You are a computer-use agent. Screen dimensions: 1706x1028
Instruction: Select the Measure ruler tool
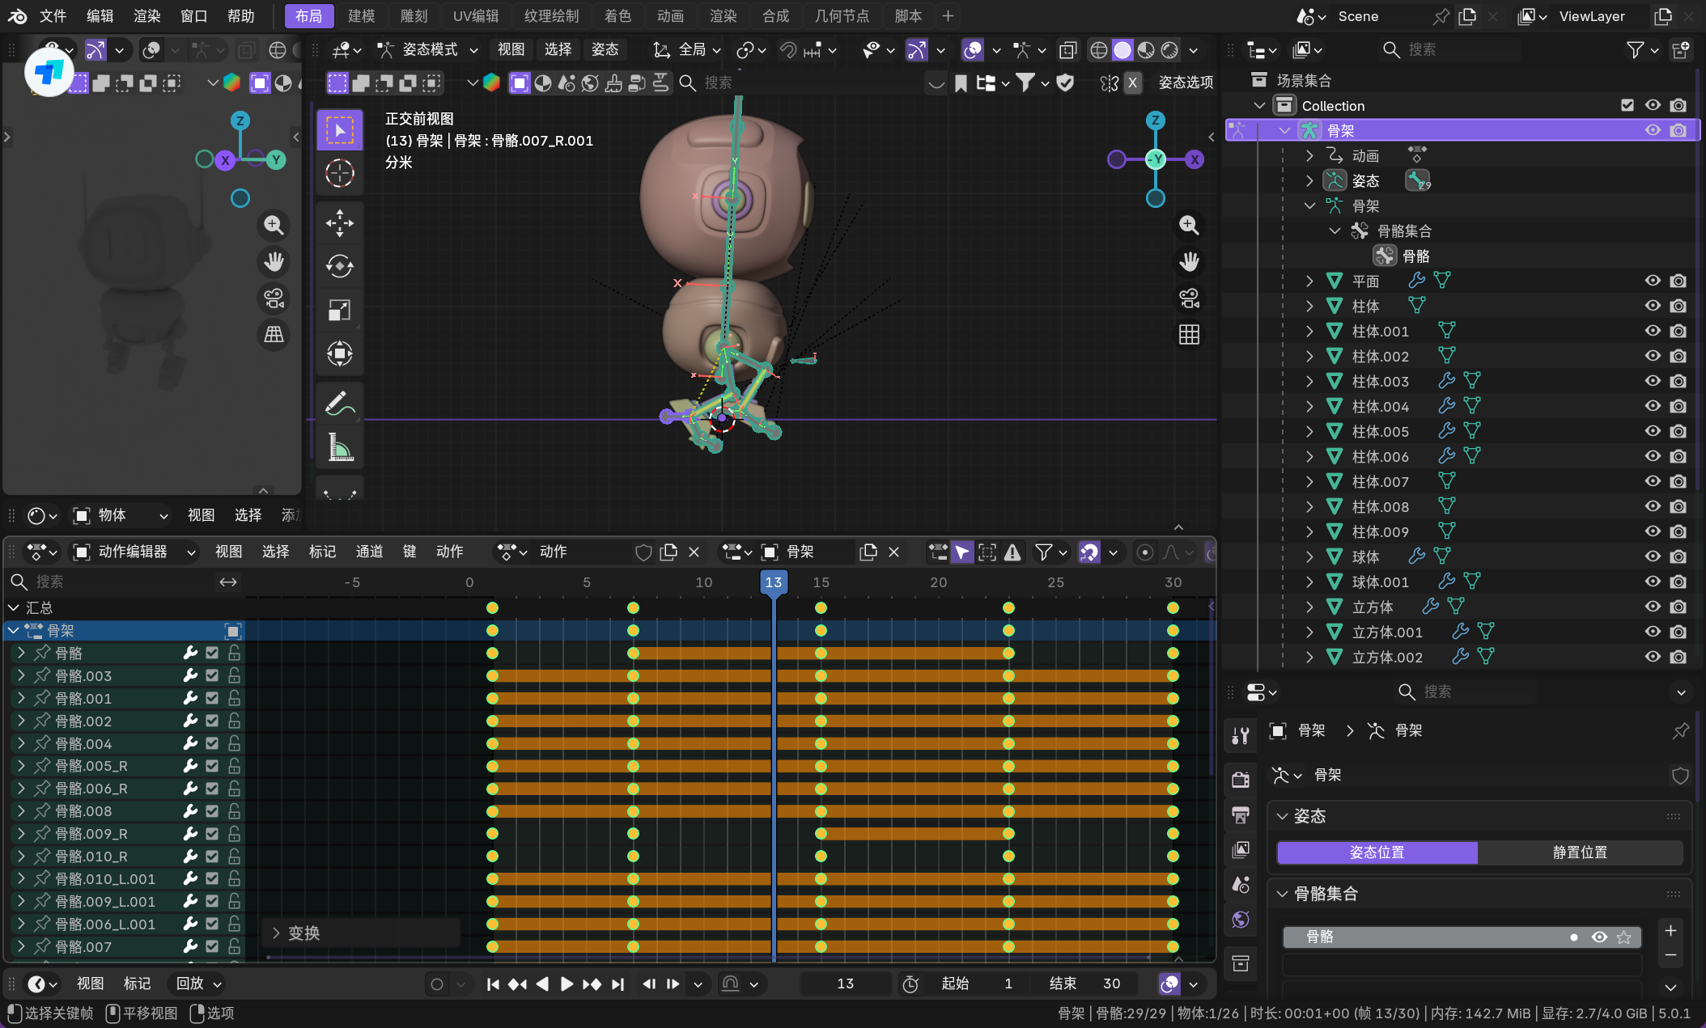(x=340, y=447)
